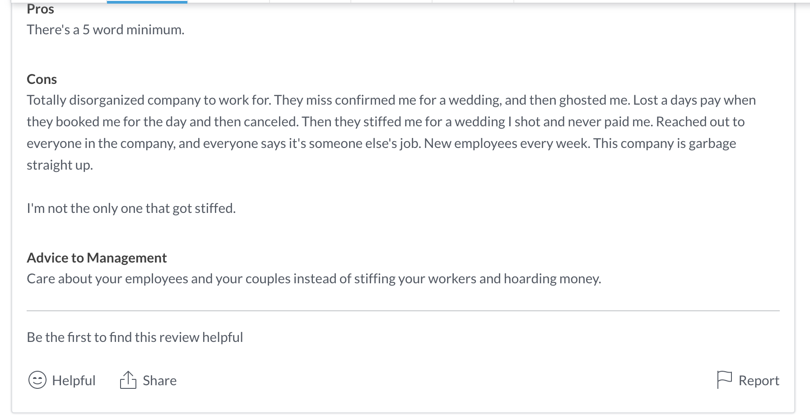The width and height of the screenshot is (810, 415).
Task: Select the blue-underlined active tab at top
Action: tap(147, 2)
